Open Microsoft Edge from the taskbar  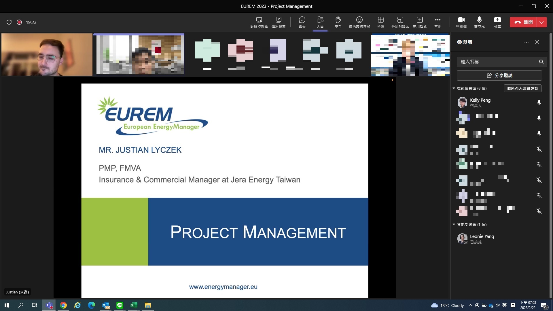(91, 305)
